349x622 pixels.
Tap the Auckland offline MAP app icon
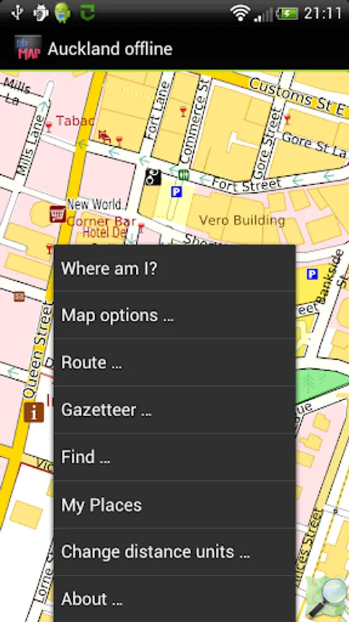coord(28,48)
